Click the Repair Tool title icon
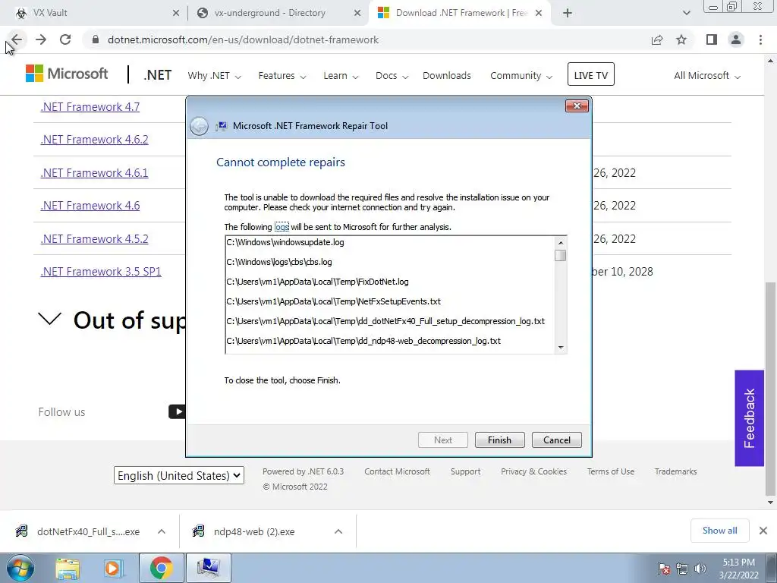The image size is (777, 583). 221,126
